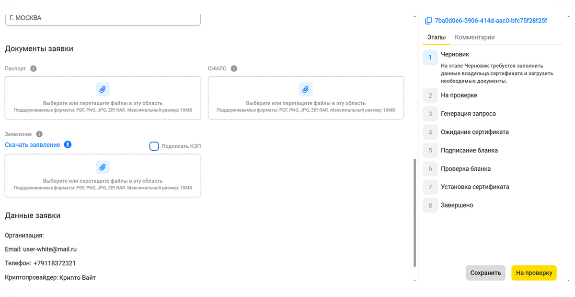Click the paperclip icon in СНИЛС upload area

coord(306,89)
